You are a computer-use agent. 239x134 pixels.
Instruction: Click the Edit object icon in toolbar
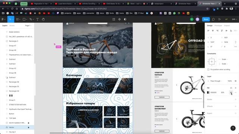(x=114, y=19)
